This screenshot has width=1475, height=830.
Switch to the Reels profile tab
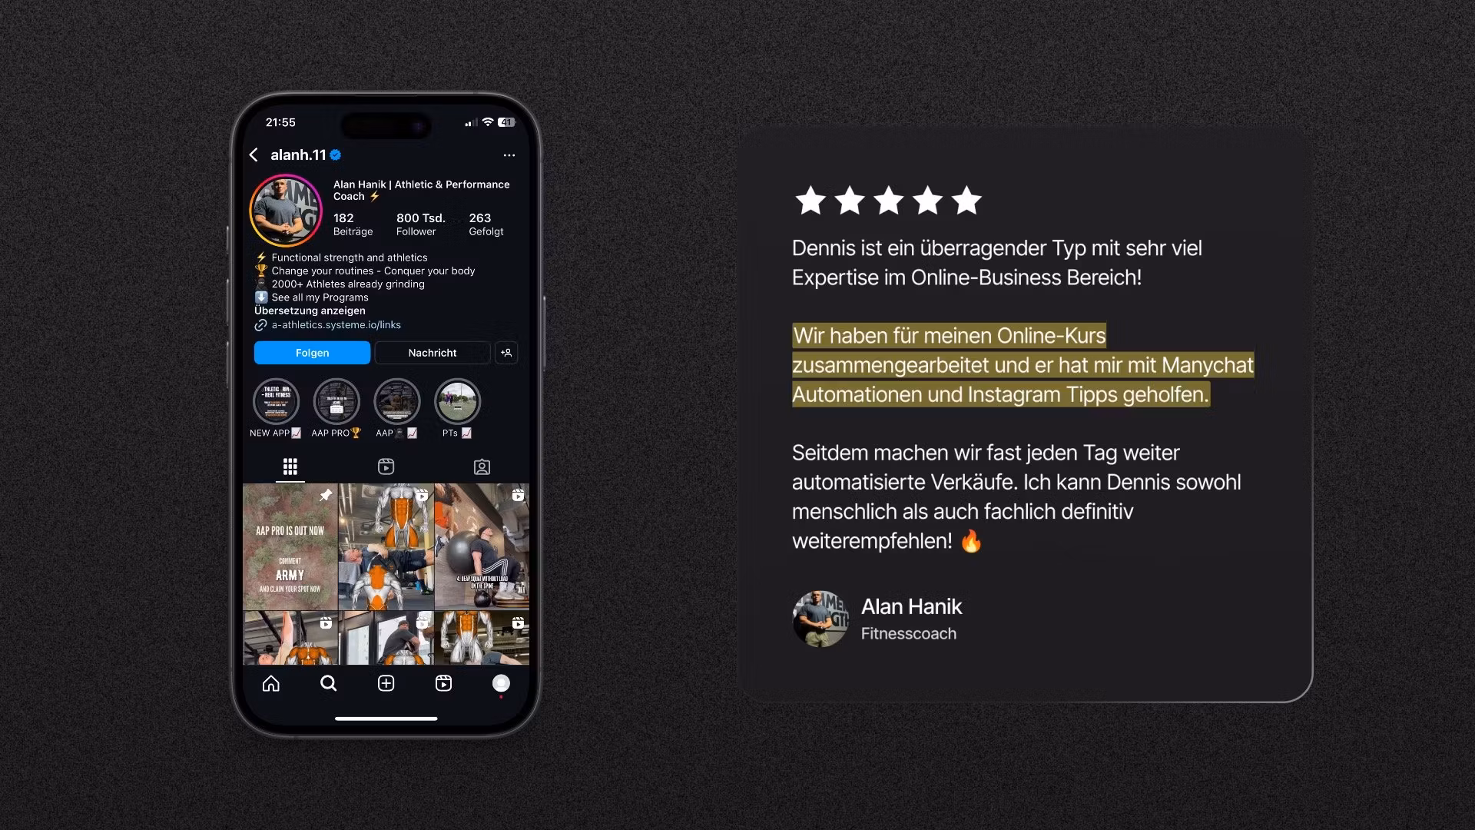(x=386, y=466)
